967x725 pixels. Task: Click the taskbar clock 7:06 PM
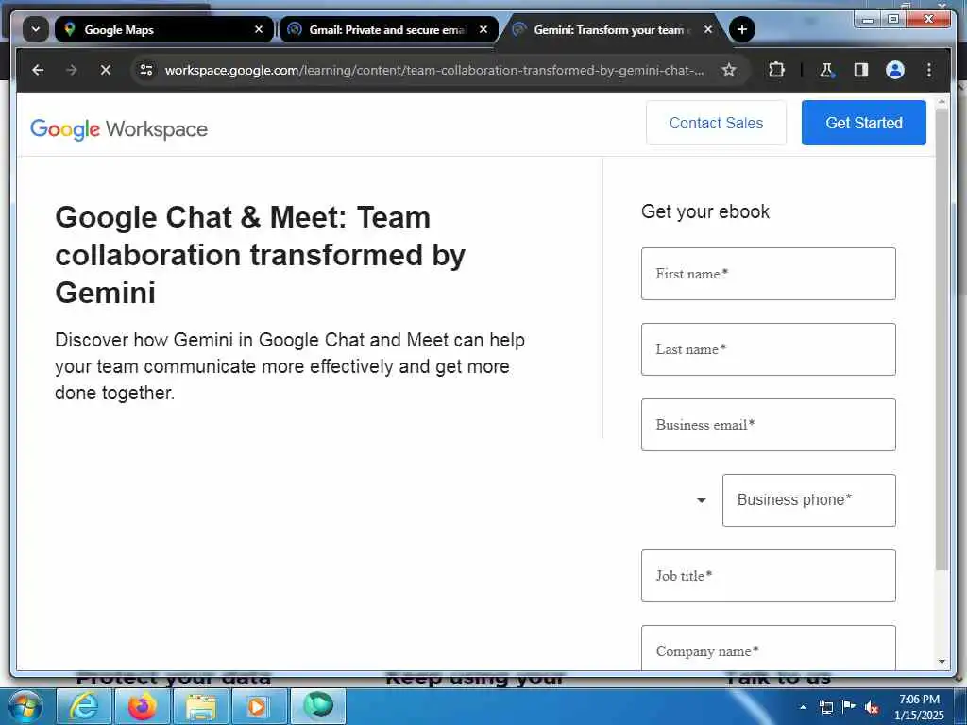(x=919, y=700)
